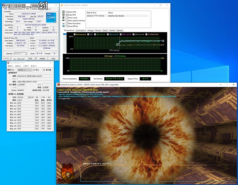Click the AIDA64 flame icon in the title bar
Image resolution: width=238 pixels, height=185 pixels.
[x=62, y=5]
